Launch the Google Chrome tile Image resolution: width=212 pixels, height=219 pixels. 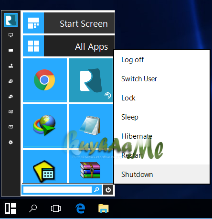pyautogui.click(x=45, y=80)
